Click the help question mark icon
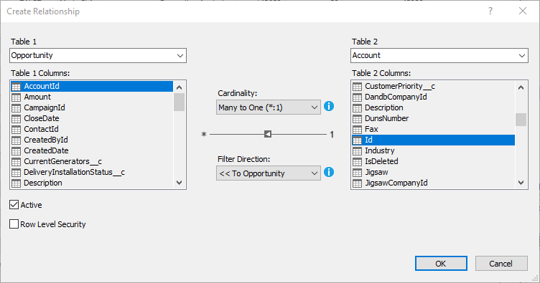This screenshot has width=540, height=283. (x=490, y=11)
